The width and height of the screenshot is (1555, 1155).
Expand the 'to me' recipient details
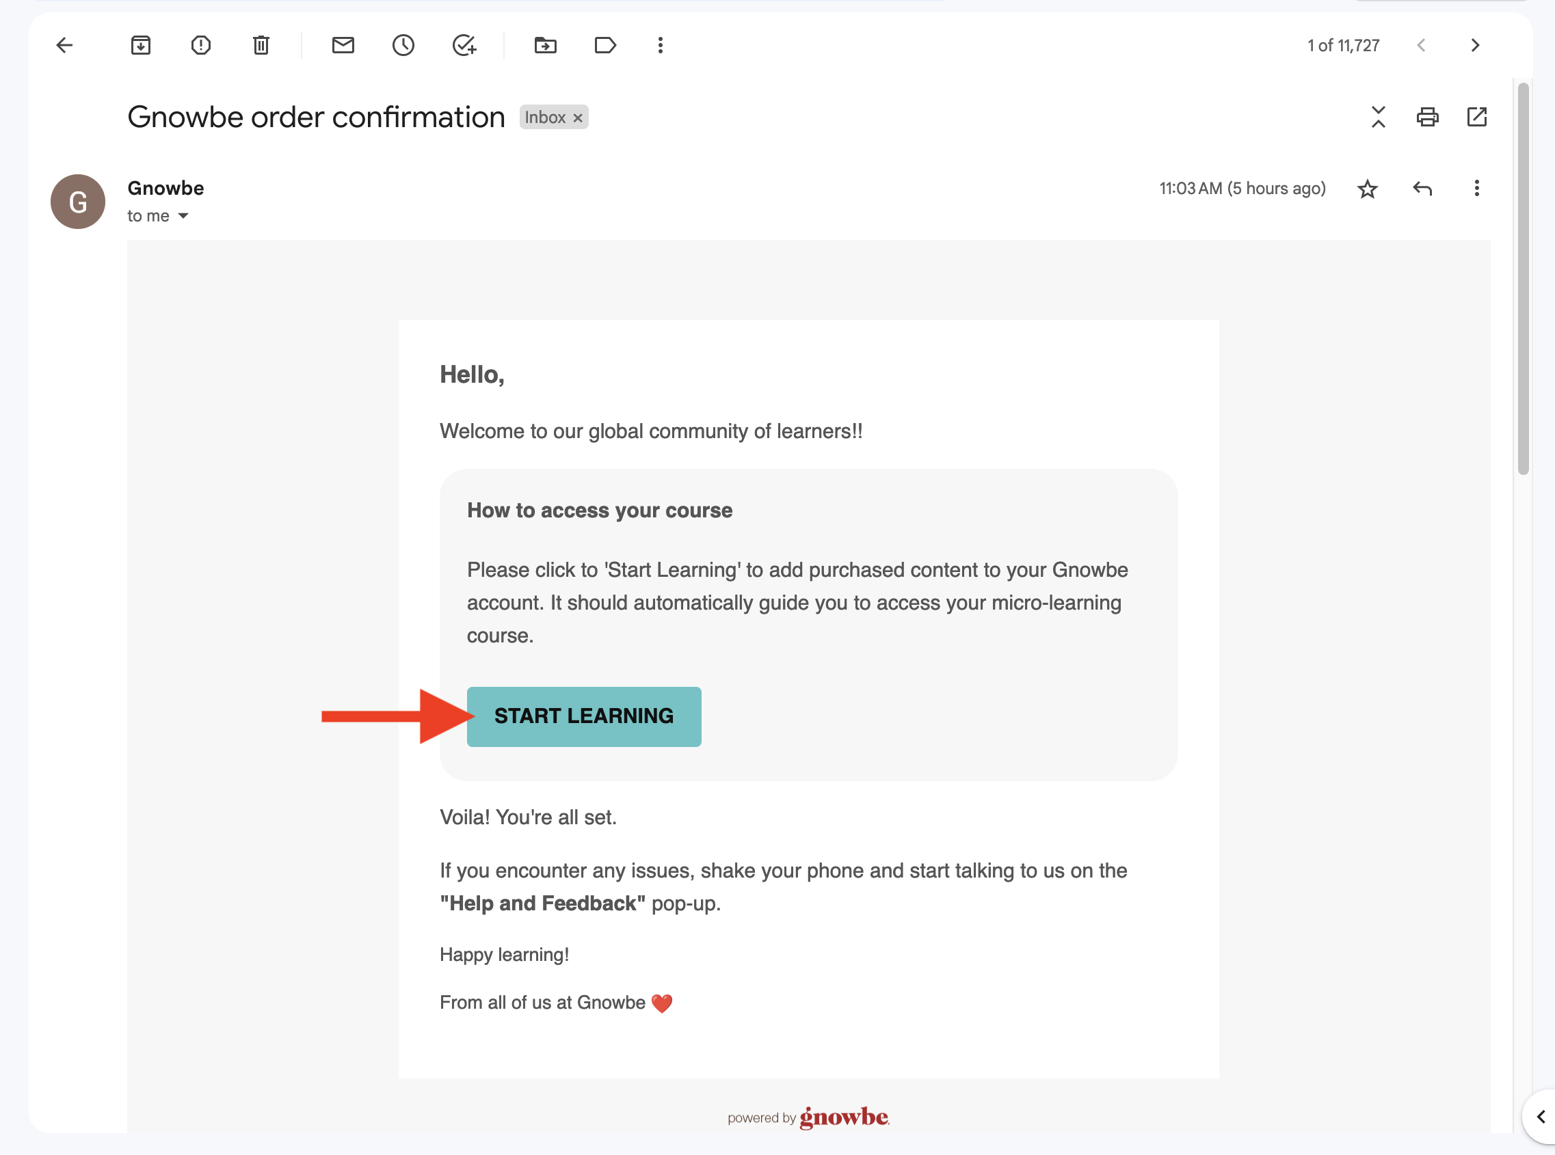point(183,216)
